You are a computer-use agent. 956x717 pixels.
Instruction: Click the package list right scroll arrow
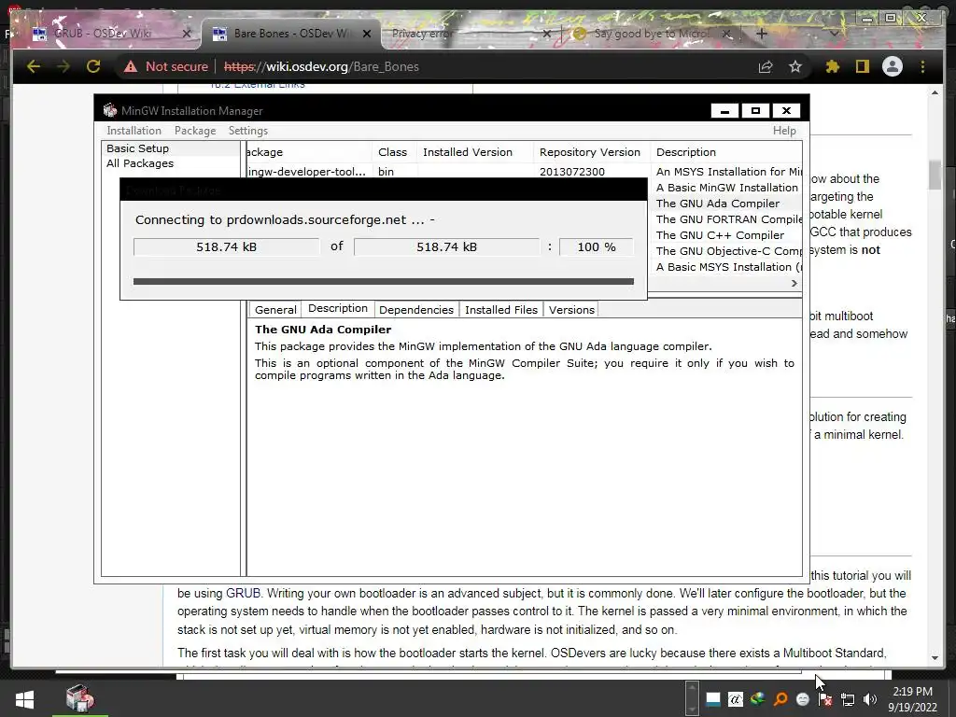pos(794,283)
